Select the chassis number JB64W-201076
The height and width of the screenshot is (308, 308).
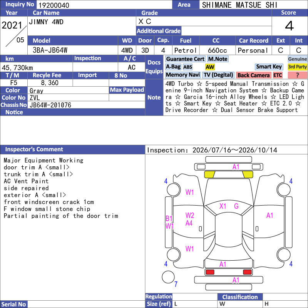coord(50,105)
